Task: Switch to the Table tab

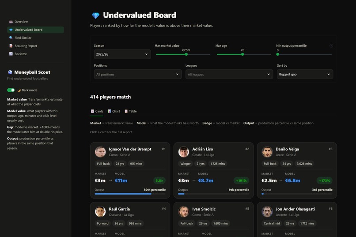Action: [131, 111]
